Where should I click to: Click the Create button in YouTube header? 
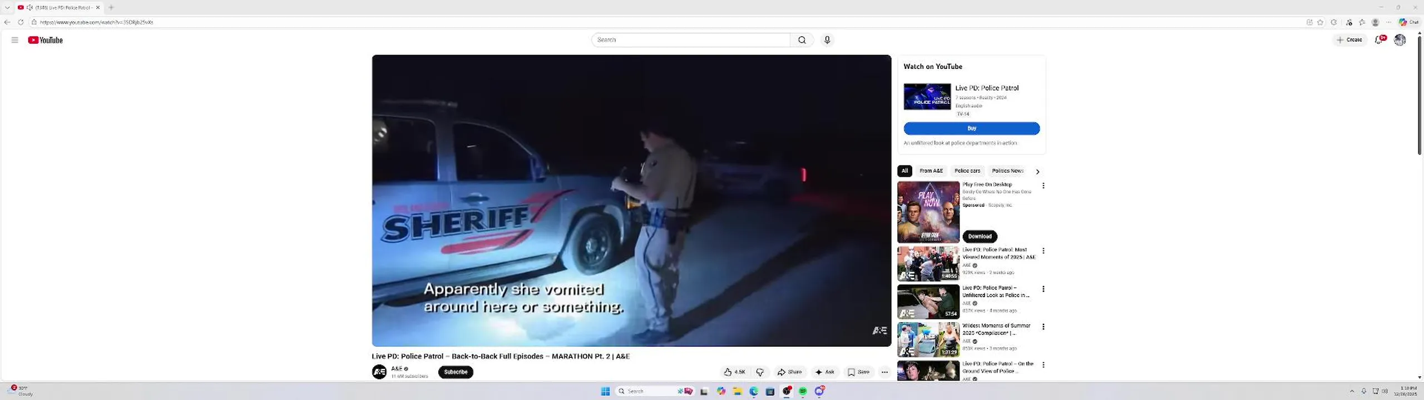pyautogui.click(x=1349, y=40)
